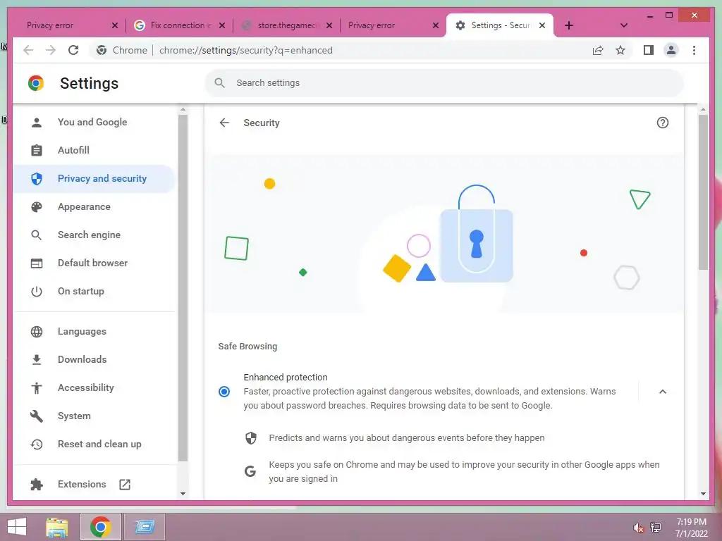
Task: Switch to the store.thegamecrafter tab
Action: tap(286, 25)
